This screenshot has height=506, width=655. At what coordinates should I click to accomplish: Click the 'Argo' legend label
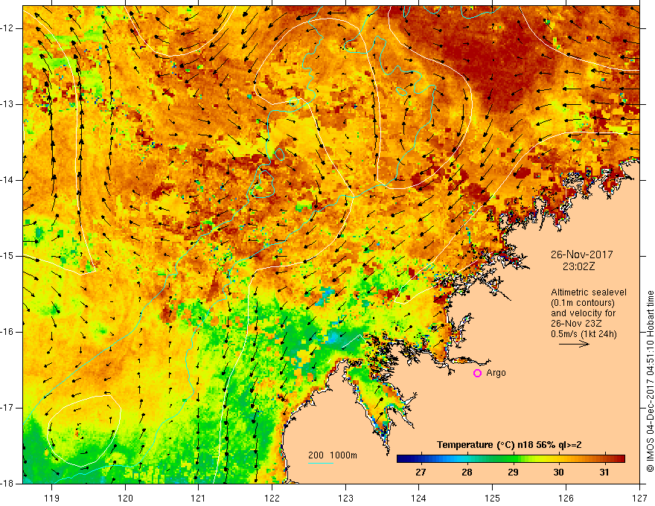[x=496, y=373]
